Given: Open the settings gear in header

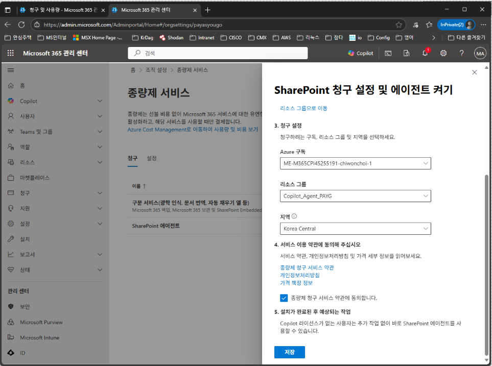Looking at the screenshot, I should pos(443,53).
